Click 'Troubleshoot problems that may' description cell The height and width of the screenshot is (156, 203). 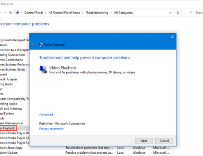click(89, 148)
